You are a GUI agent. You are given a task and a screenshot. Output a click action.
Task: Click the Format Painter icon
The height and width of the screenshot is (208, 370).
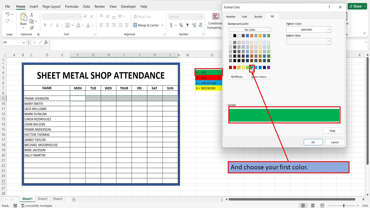(32, 28)
